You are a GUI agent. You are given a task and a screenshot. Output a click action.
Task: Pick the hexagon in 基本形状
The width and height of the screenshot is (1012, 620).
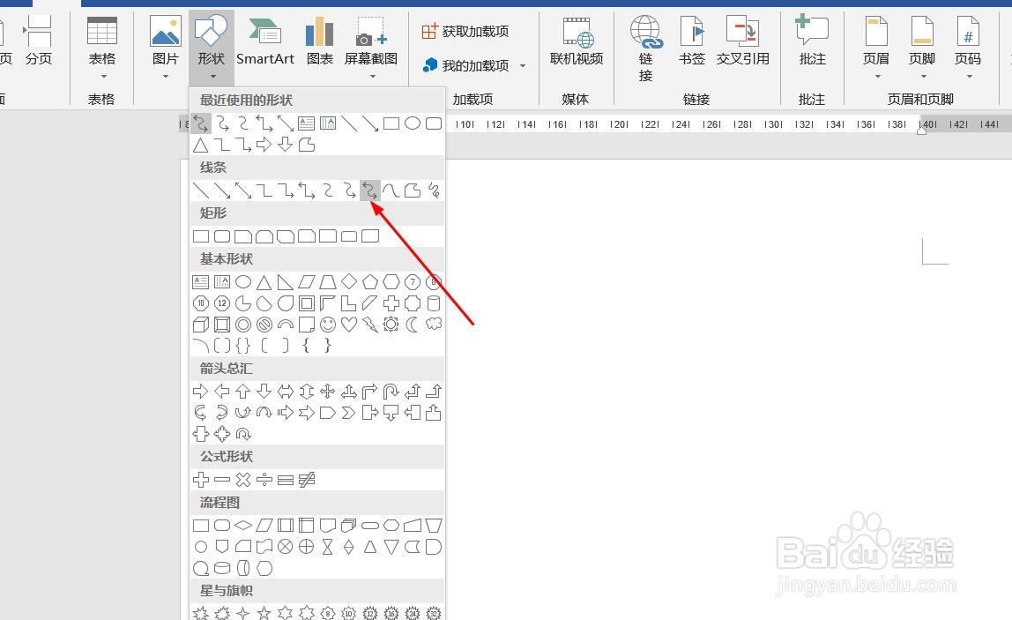click(x=391, y=281)
